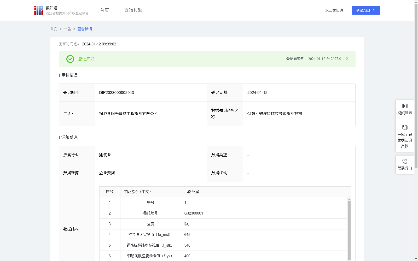The height and width of the screenshot is (261, 418).
Task: Click 抗拉强度实测值（fo_mst） field name
Action: click(150, 235)
